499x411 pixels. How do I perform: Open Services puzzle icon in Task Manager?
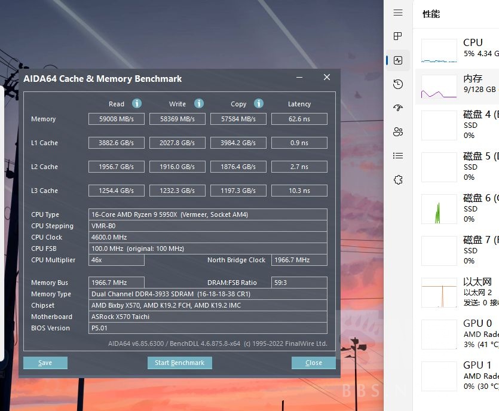[x=398, y=180]
